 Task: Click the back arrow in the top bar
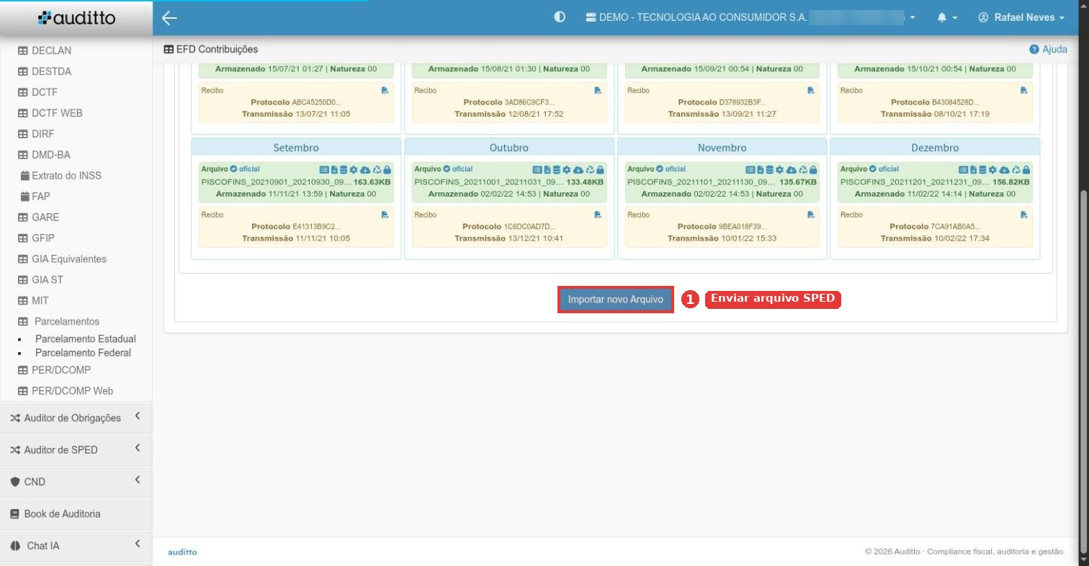[170, 18]
